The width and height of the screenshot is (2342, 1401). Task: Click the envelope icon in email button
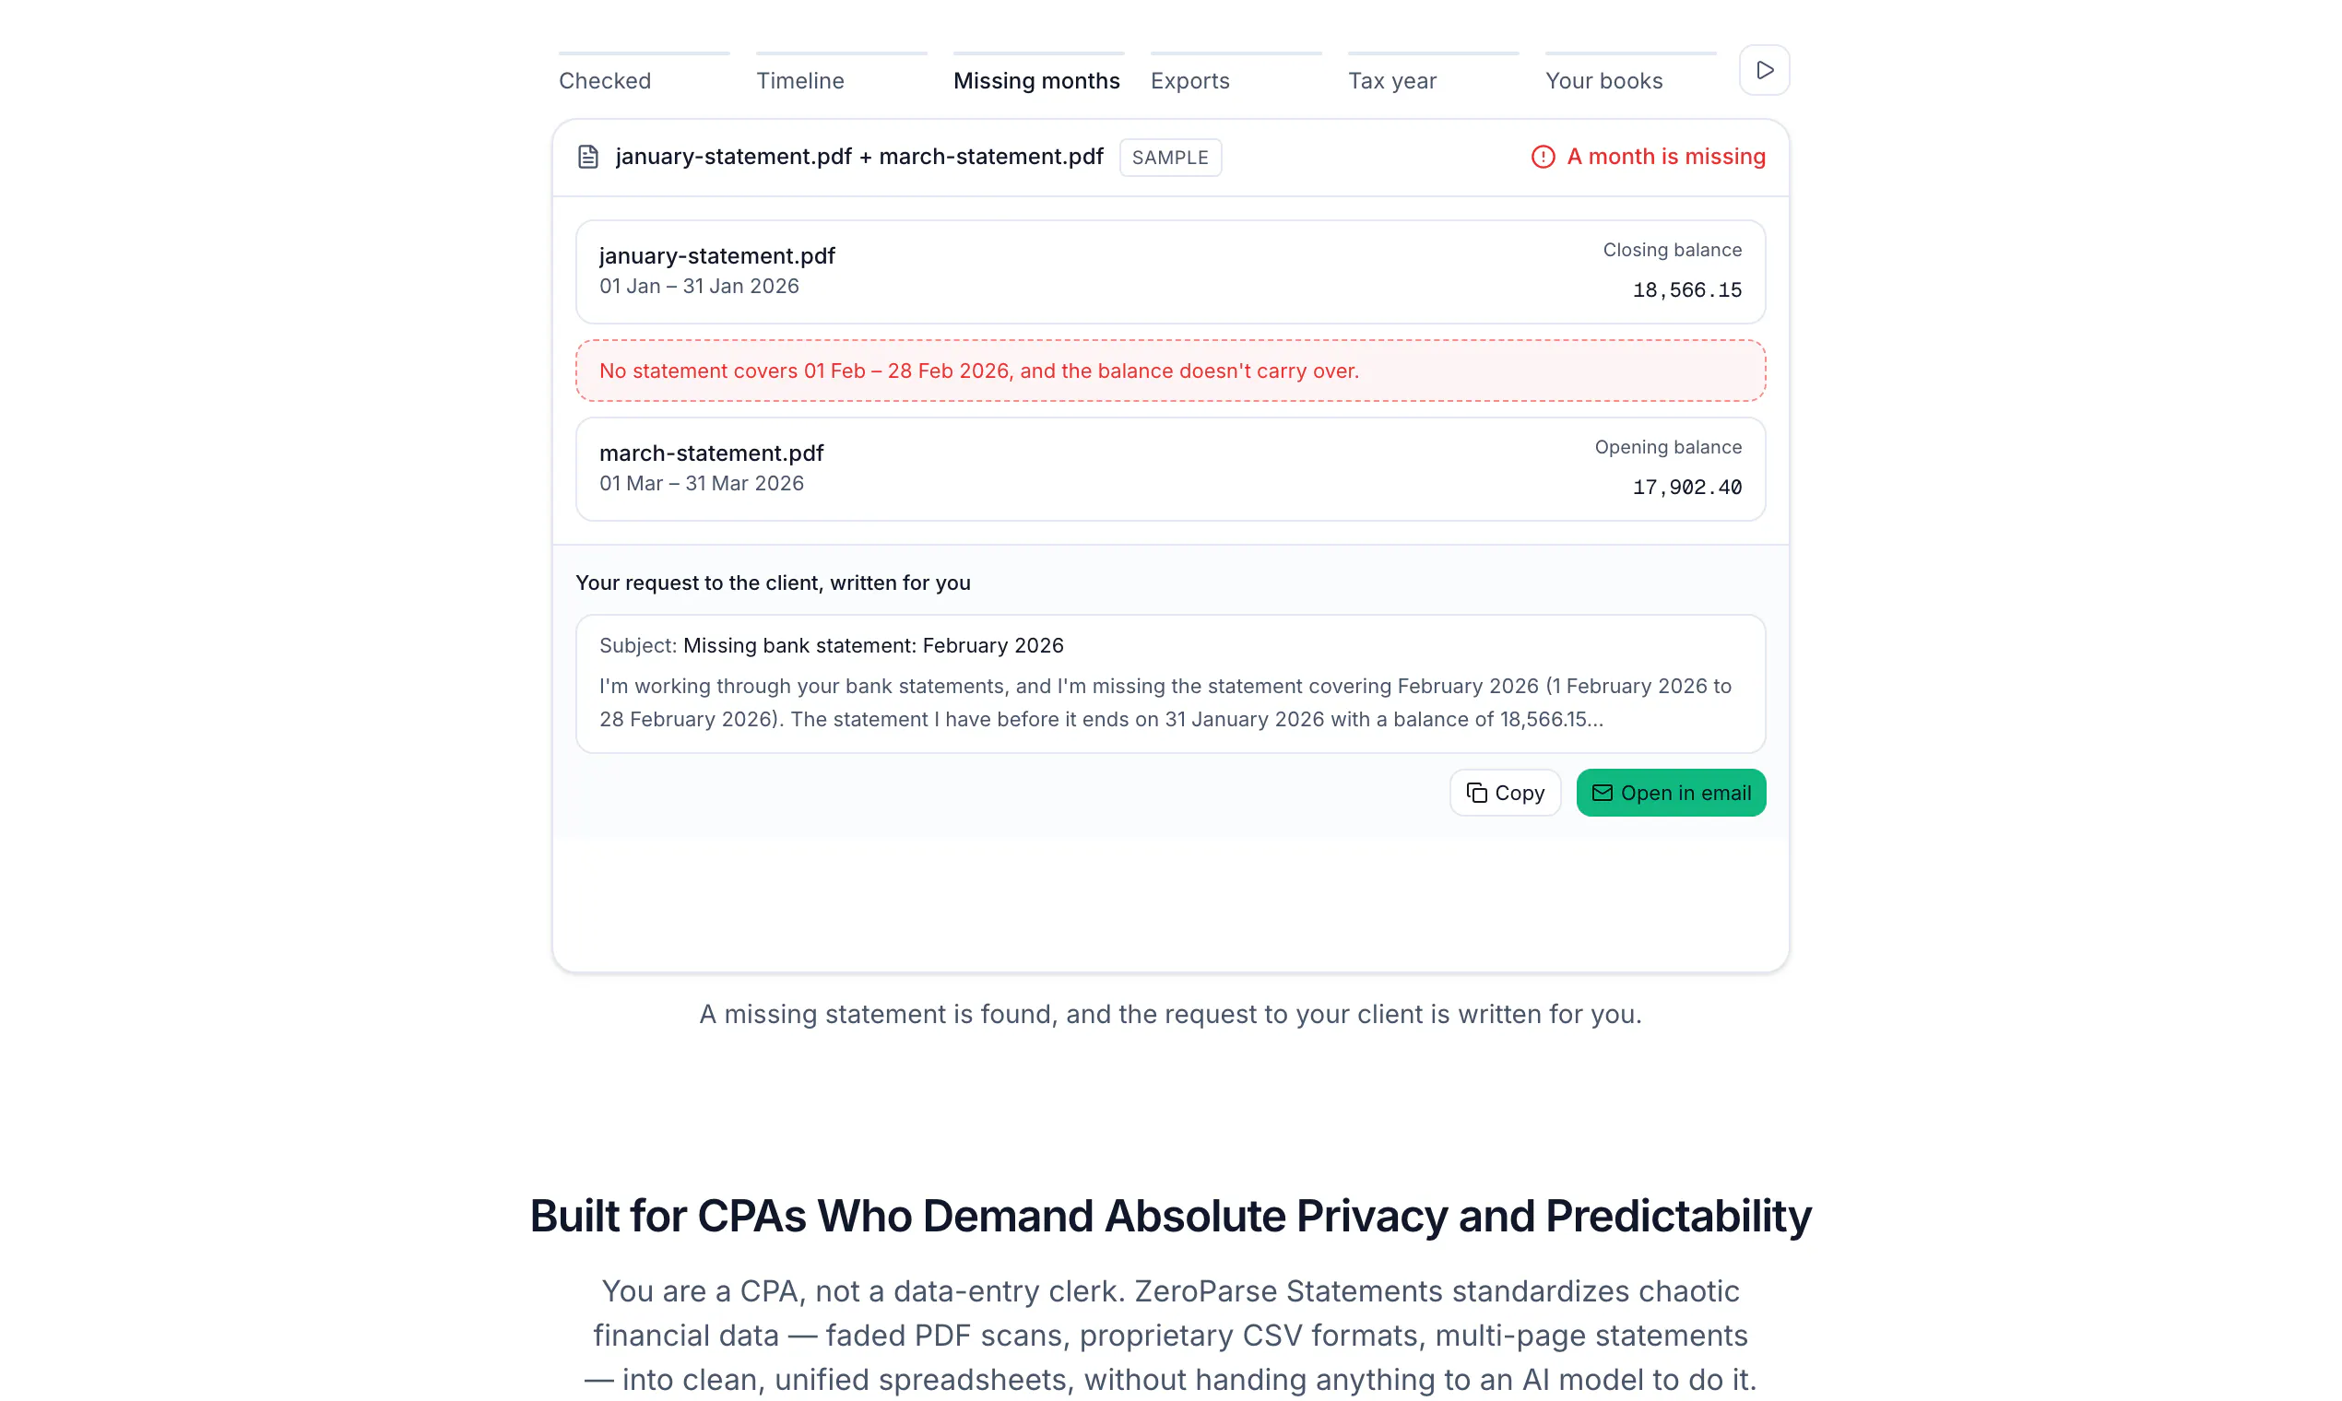[x=1602, y=793]
